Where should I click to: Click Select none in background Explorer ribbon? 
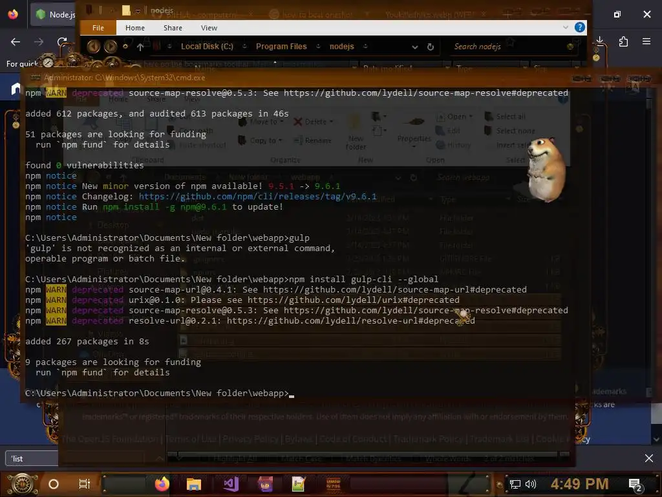509,131
